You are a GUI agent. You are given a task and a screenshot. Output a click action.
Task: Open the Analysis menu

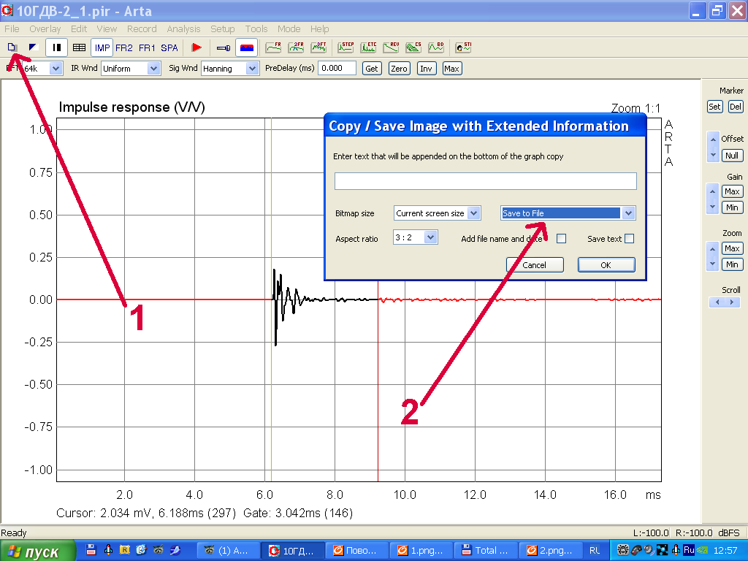click(x=183, y=29)
